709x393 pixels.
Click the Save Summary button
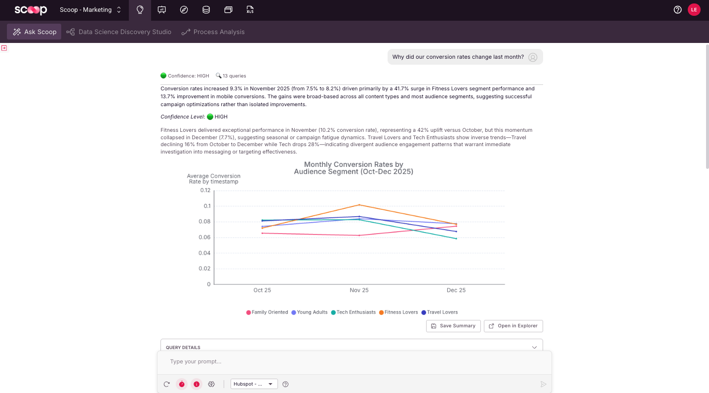point(453,326)
